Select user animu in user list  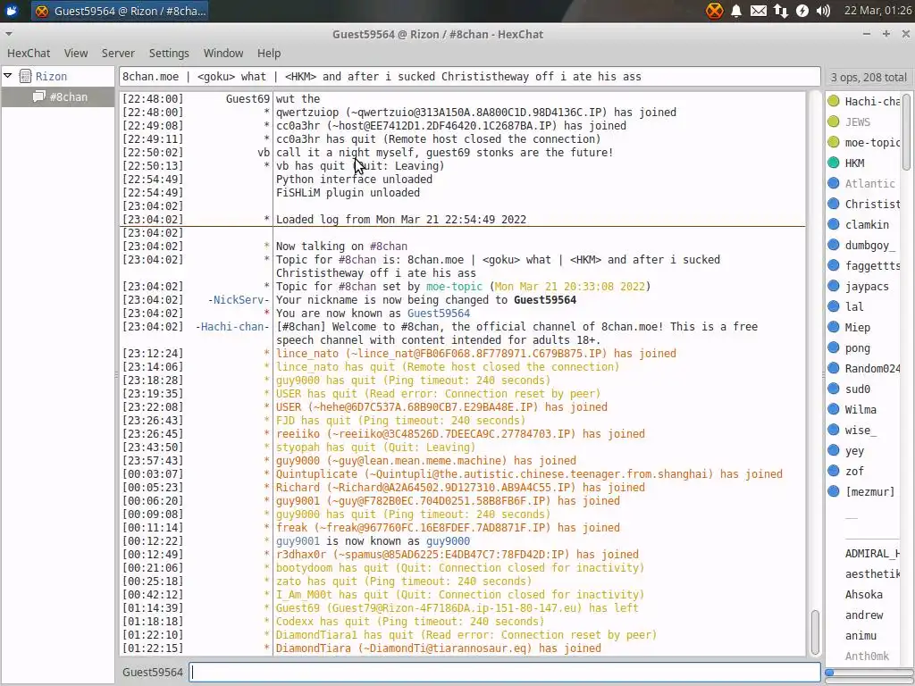point(860,635)
